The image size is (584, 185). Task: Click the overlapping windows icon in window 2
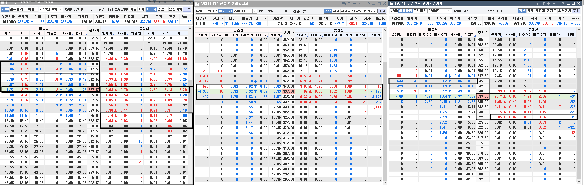[344, 4]
